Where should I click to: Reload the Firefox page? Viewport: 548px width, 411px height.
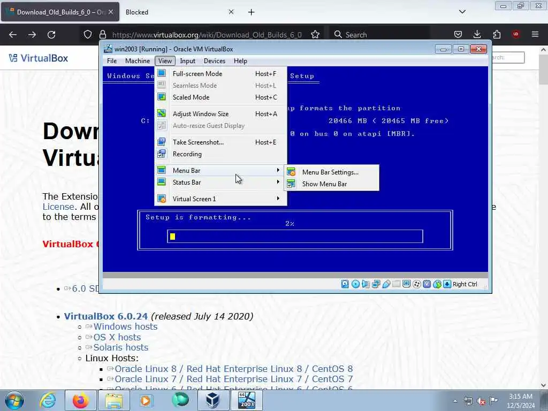(x=51, y=35)
